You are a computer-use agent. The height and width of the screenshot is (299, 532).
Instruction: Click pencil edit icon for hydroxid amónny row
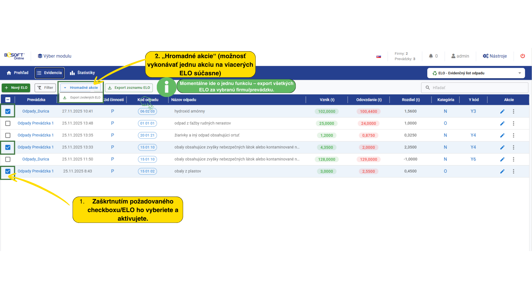click(502, 111)
